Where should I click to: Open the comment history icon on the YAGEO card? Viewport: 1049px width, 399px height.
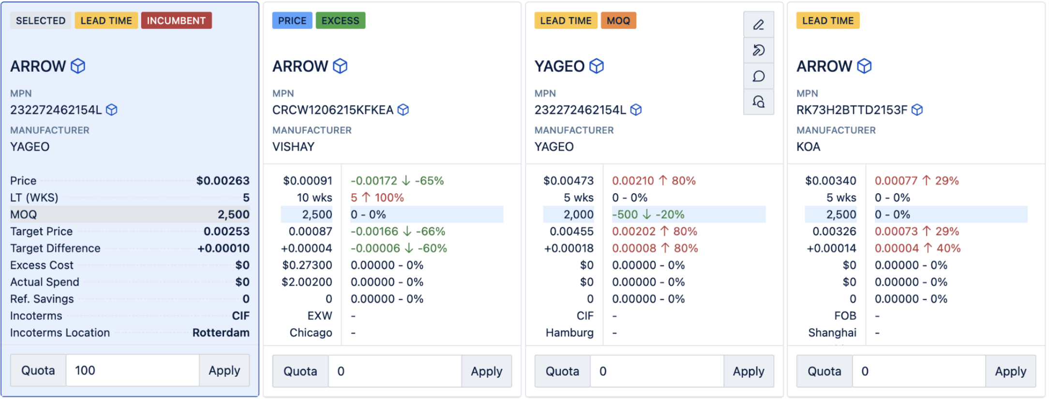tap(758, 102)
